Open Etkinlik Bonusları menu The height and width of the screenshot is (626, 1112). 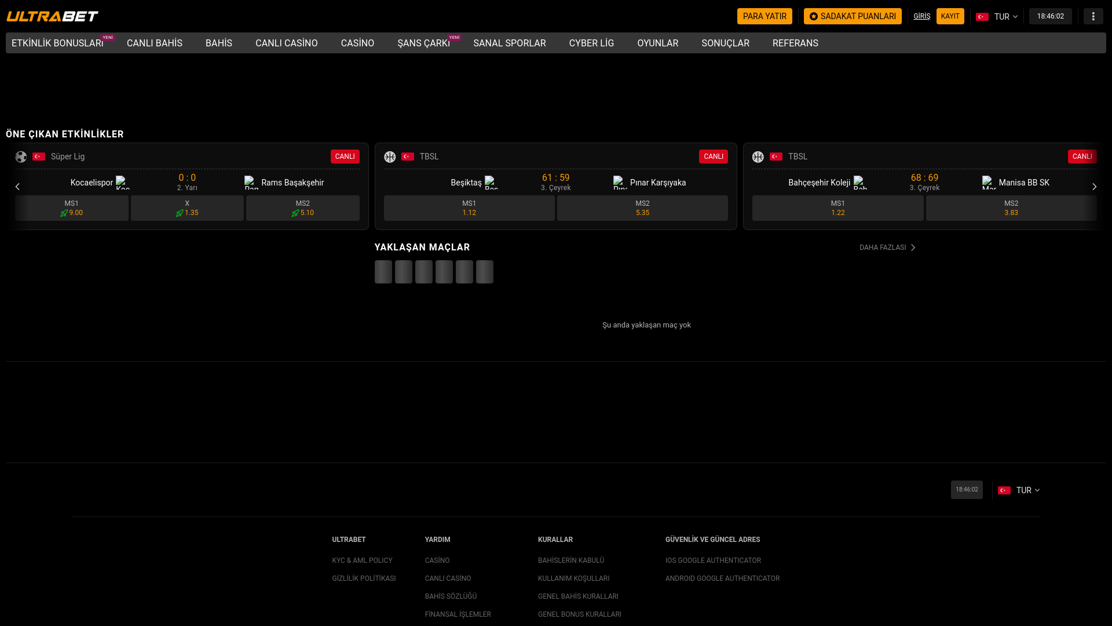click(x=57, y=43)
